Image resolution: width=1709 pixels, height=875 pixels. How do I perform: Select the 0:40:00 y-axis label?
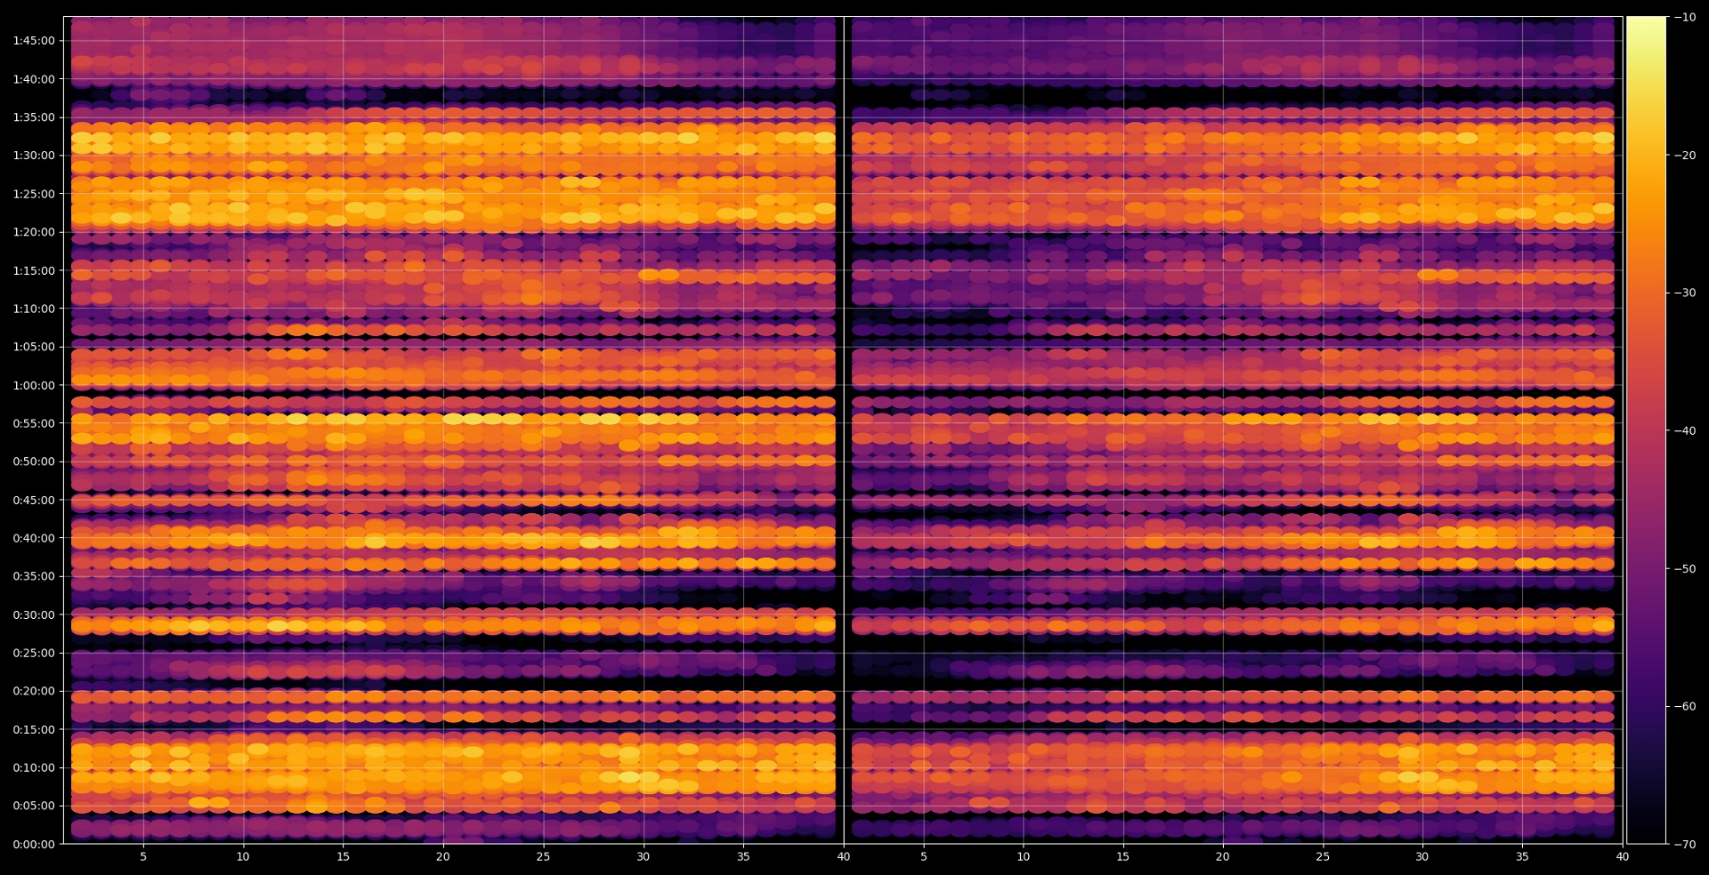click(x=34, y=538)
